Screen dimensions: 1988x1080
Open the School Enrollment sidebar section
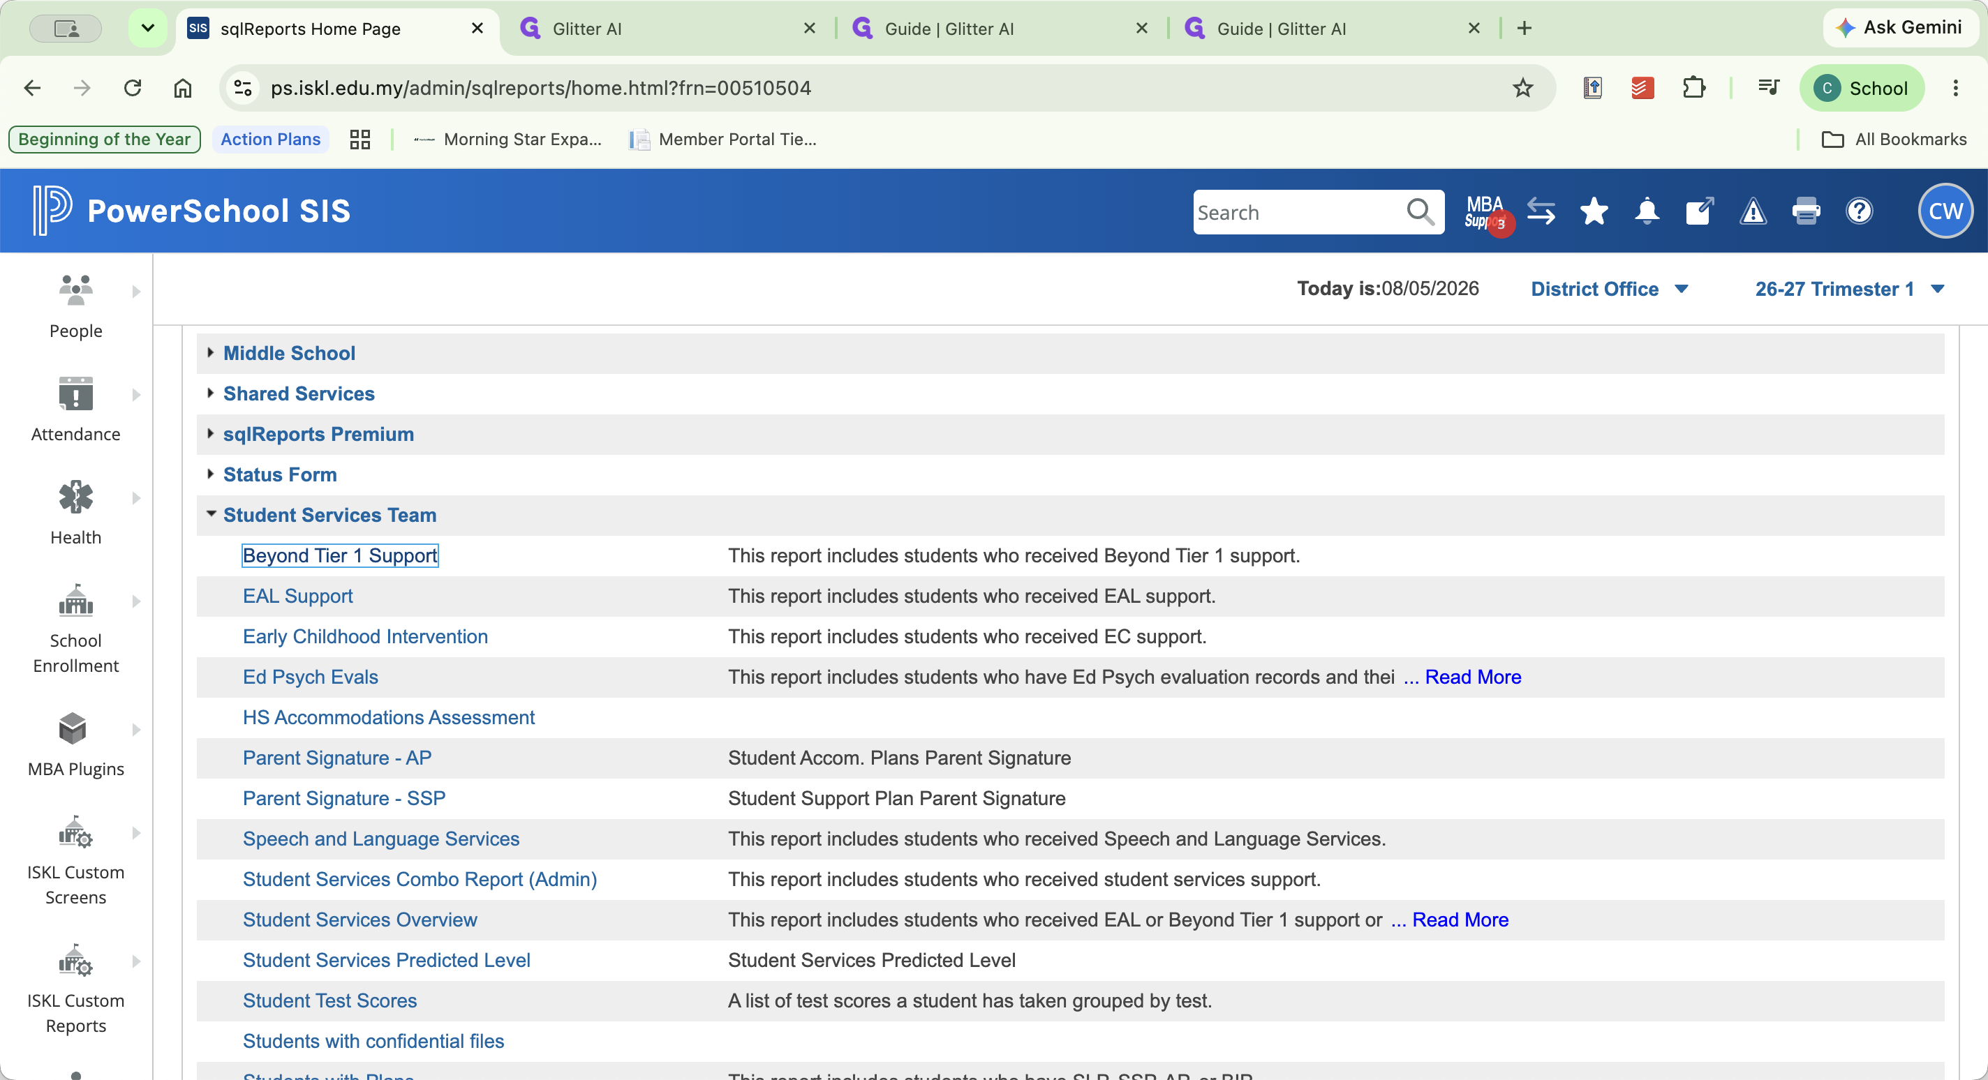(x=75, y=628)
